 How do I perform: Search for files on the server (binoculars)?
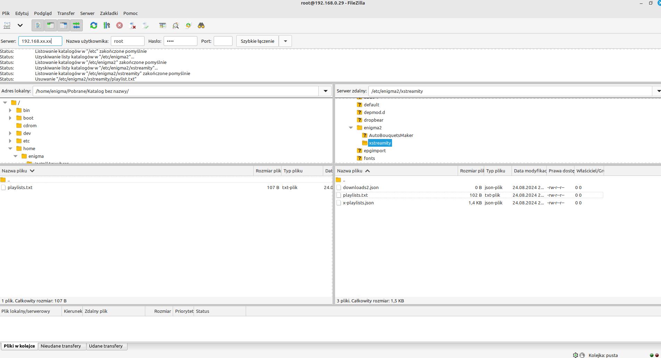[201, 25]
